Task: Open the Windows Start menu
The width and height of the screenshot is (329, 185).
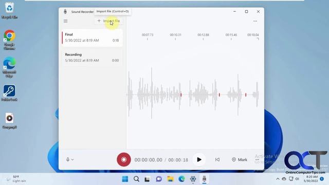Action: (x=125, y=179)
